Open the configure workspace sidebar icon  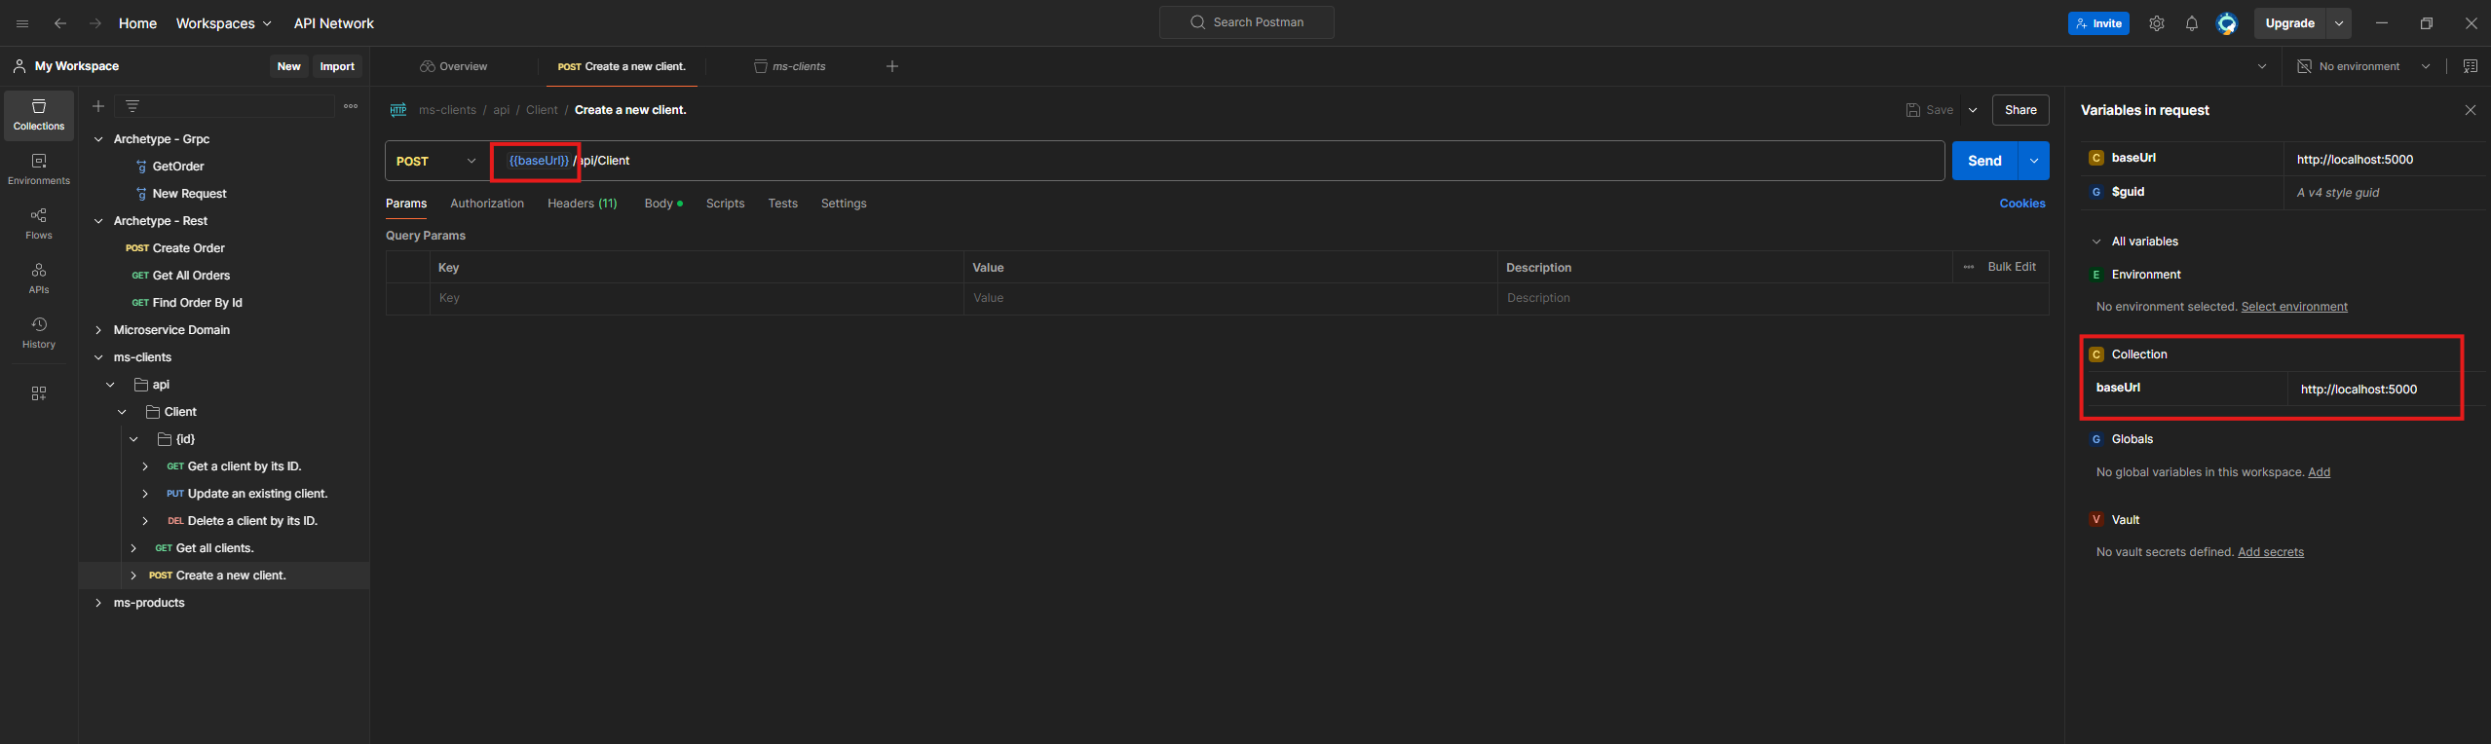[39, 393]
